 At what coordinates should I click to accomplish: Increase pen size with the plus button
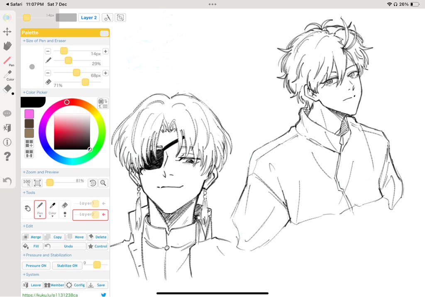pyautogui.click(x=105, y=51)
